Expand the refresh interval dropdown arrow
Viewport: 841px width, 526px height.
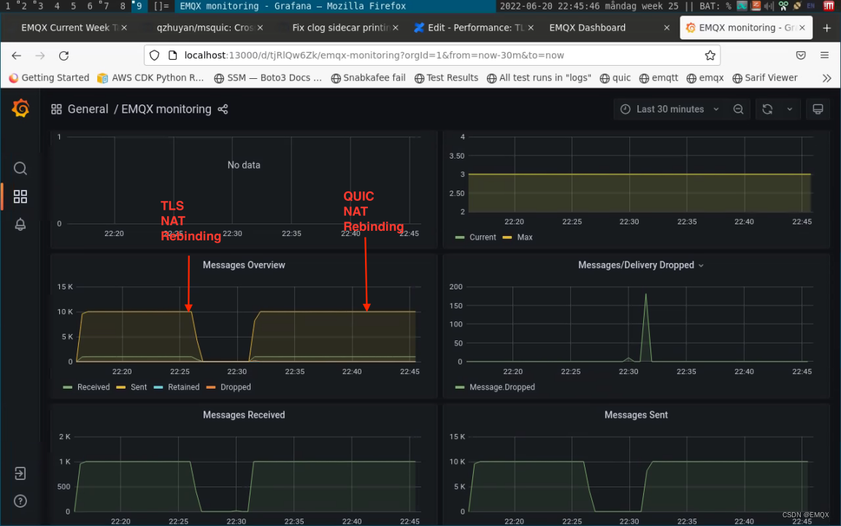[789, 110]
